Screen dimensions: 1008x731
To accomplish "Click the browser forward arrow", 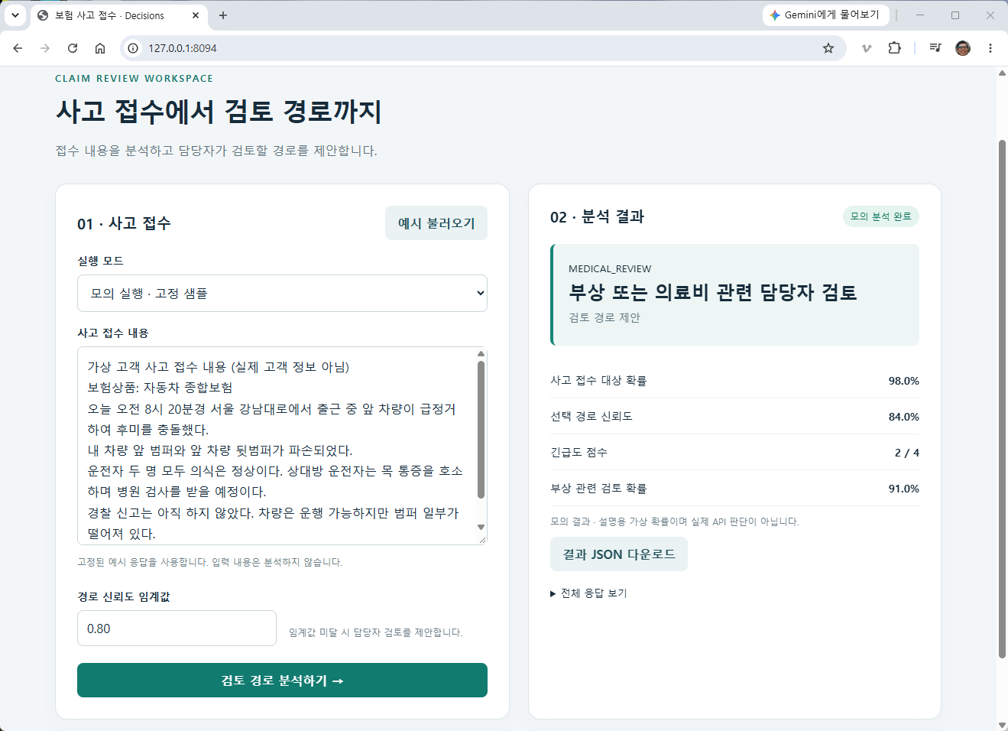I will (x=45, y=48).
